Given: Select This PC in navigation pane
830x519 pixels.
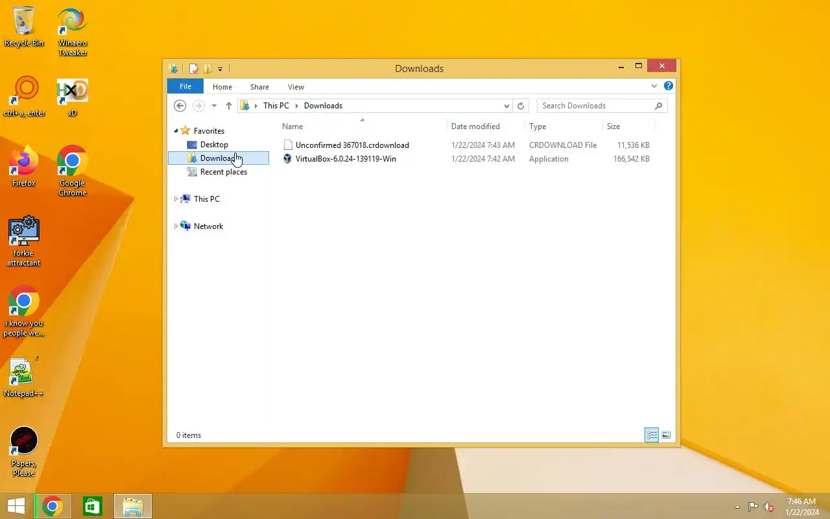Looking at the screenshot, I should tap(206, 199).
